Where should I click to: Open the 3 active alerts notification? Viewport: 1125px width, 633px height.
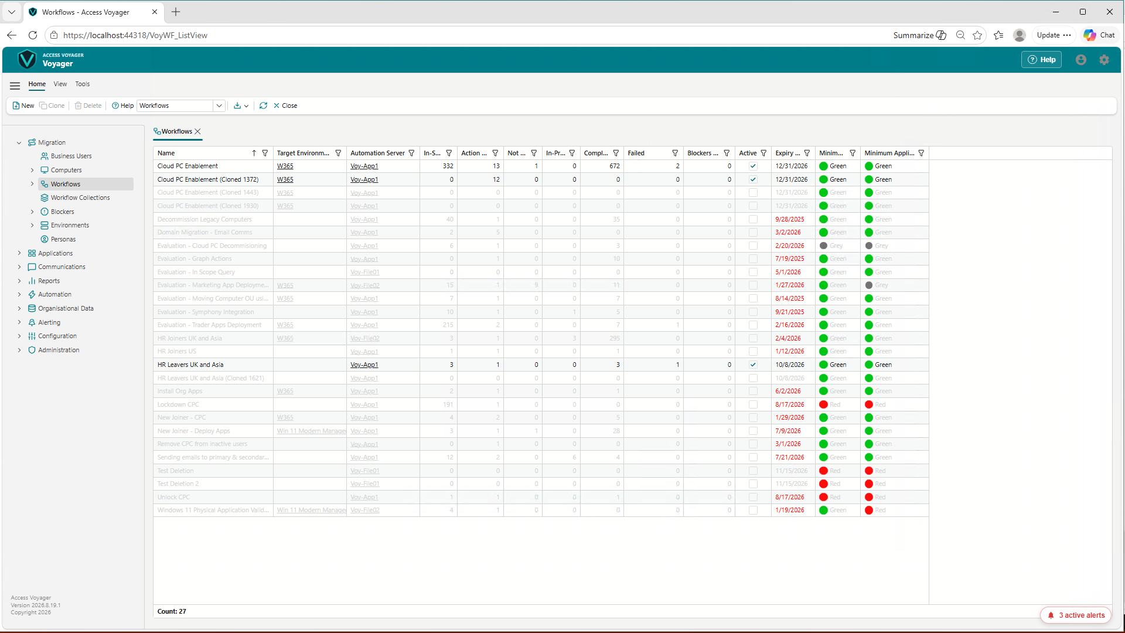tap(1076, 615)
